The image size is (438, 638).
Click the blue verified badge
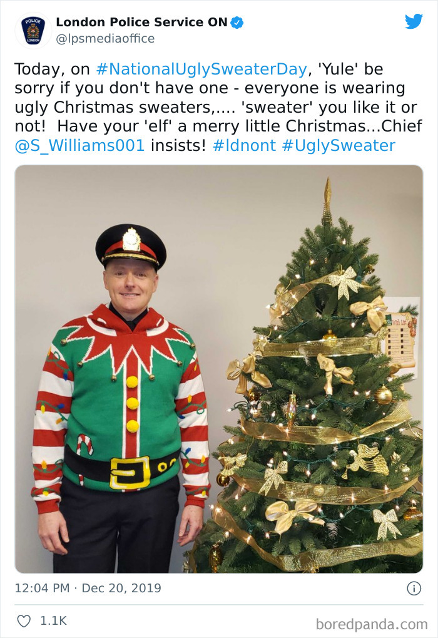coord(238,21)
